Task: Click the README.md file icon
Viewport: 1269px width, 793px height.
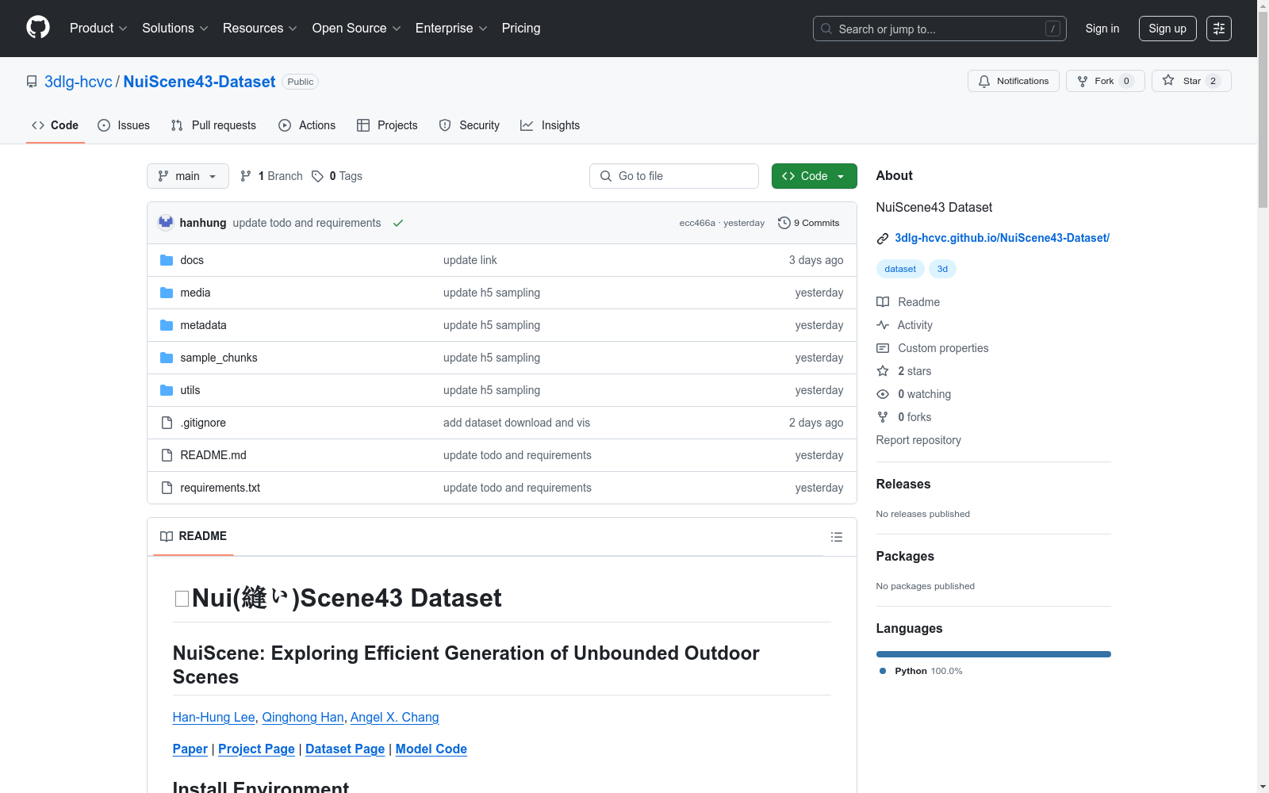Action: [x=167, y=455]
